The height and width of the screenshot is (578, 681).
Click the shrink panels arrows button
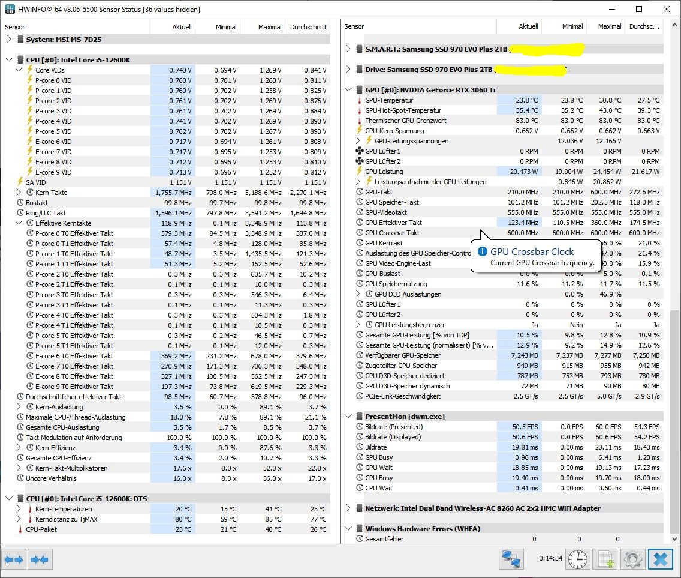40,559
